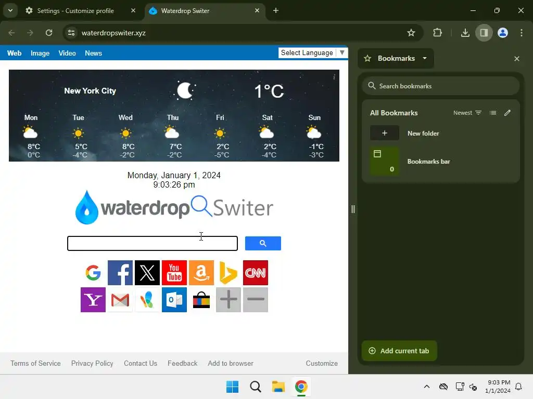The width and height of the screenshot is (533, 399).
Task: Grab the side panel resize handle
Action: [353, 209]
